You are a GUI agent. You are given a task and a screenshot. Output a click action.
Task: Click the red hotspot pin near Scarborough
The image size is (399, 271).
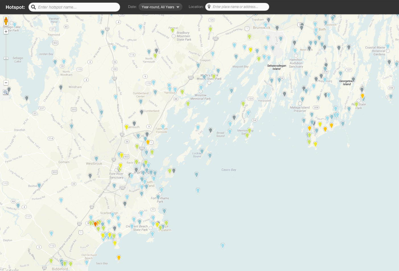coord(95,224)
